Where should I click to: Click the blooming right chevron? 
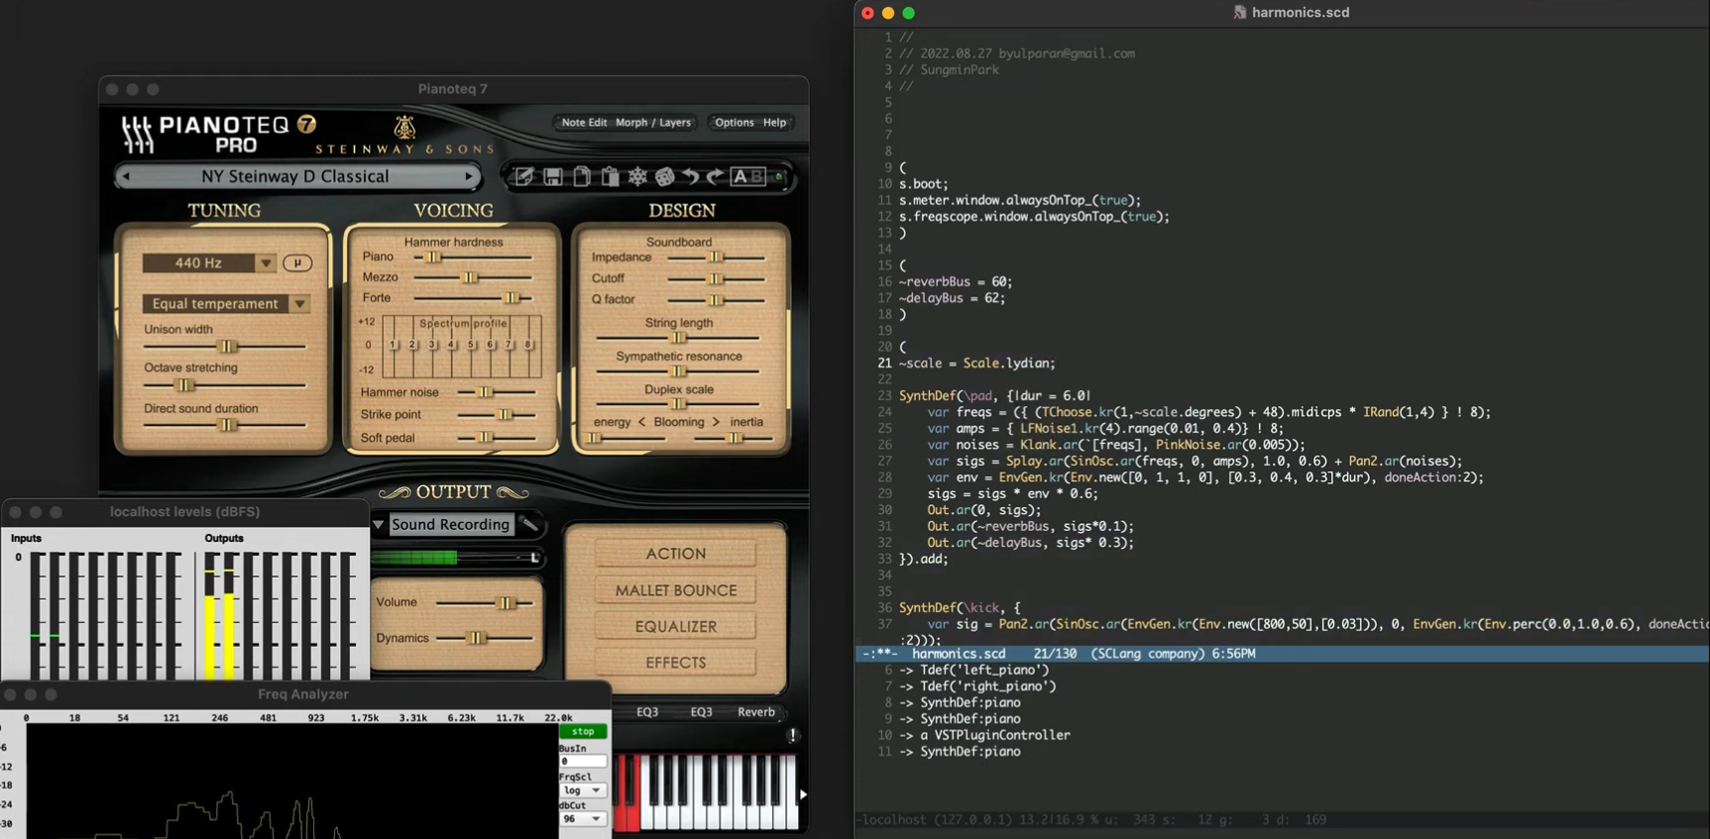(716, 422)
